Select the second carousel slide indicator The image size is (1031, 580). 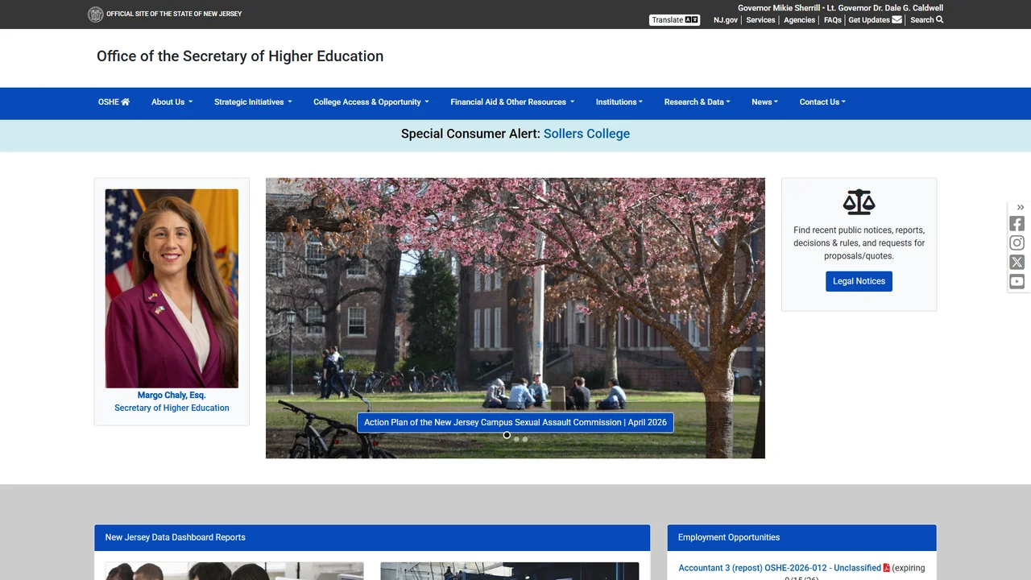tap(516, 439)
